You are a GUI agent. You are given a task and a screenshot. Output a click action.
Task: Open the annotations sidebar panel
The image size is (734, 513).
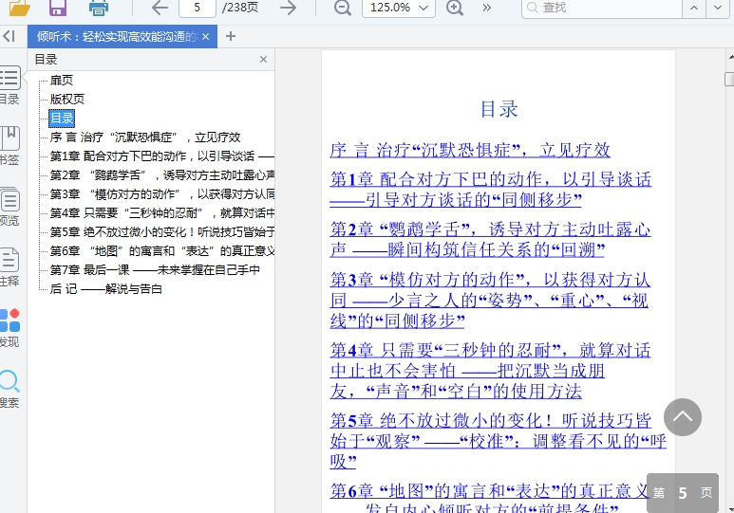point(9,266)
